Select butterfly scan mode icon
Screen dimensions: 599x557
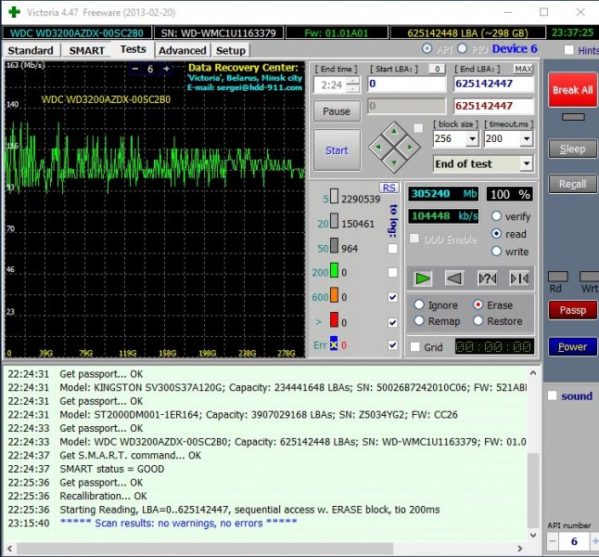tap(519, 278)
